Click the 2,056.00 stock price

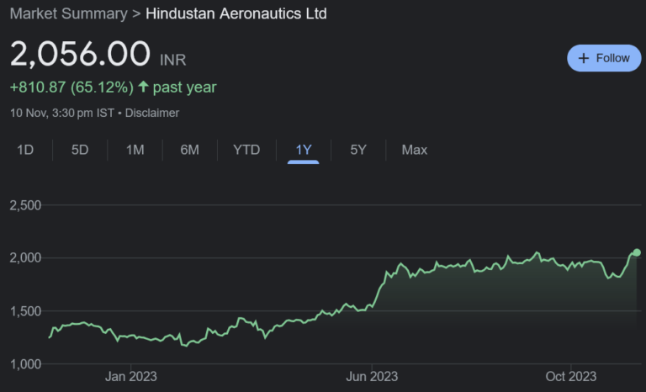click(80, 54)
